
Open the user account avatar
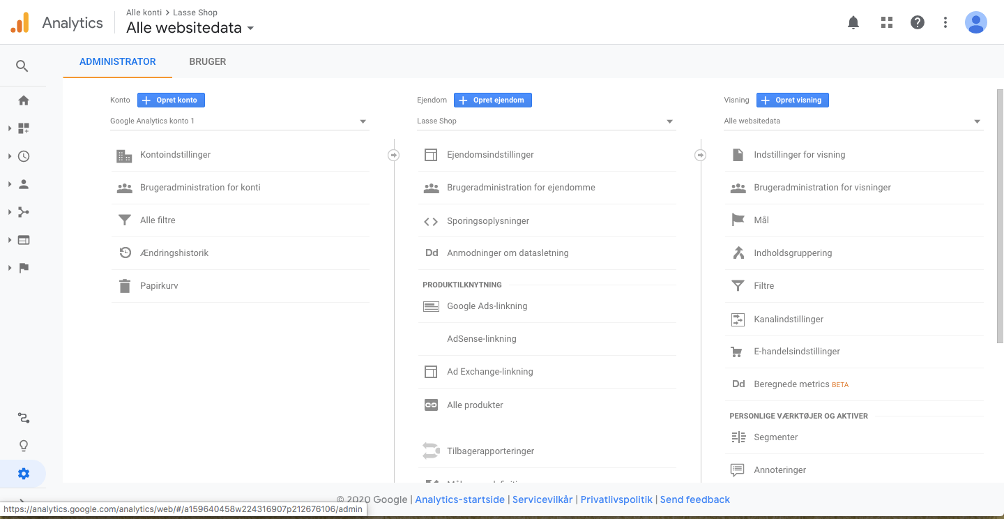coord(976,22)
